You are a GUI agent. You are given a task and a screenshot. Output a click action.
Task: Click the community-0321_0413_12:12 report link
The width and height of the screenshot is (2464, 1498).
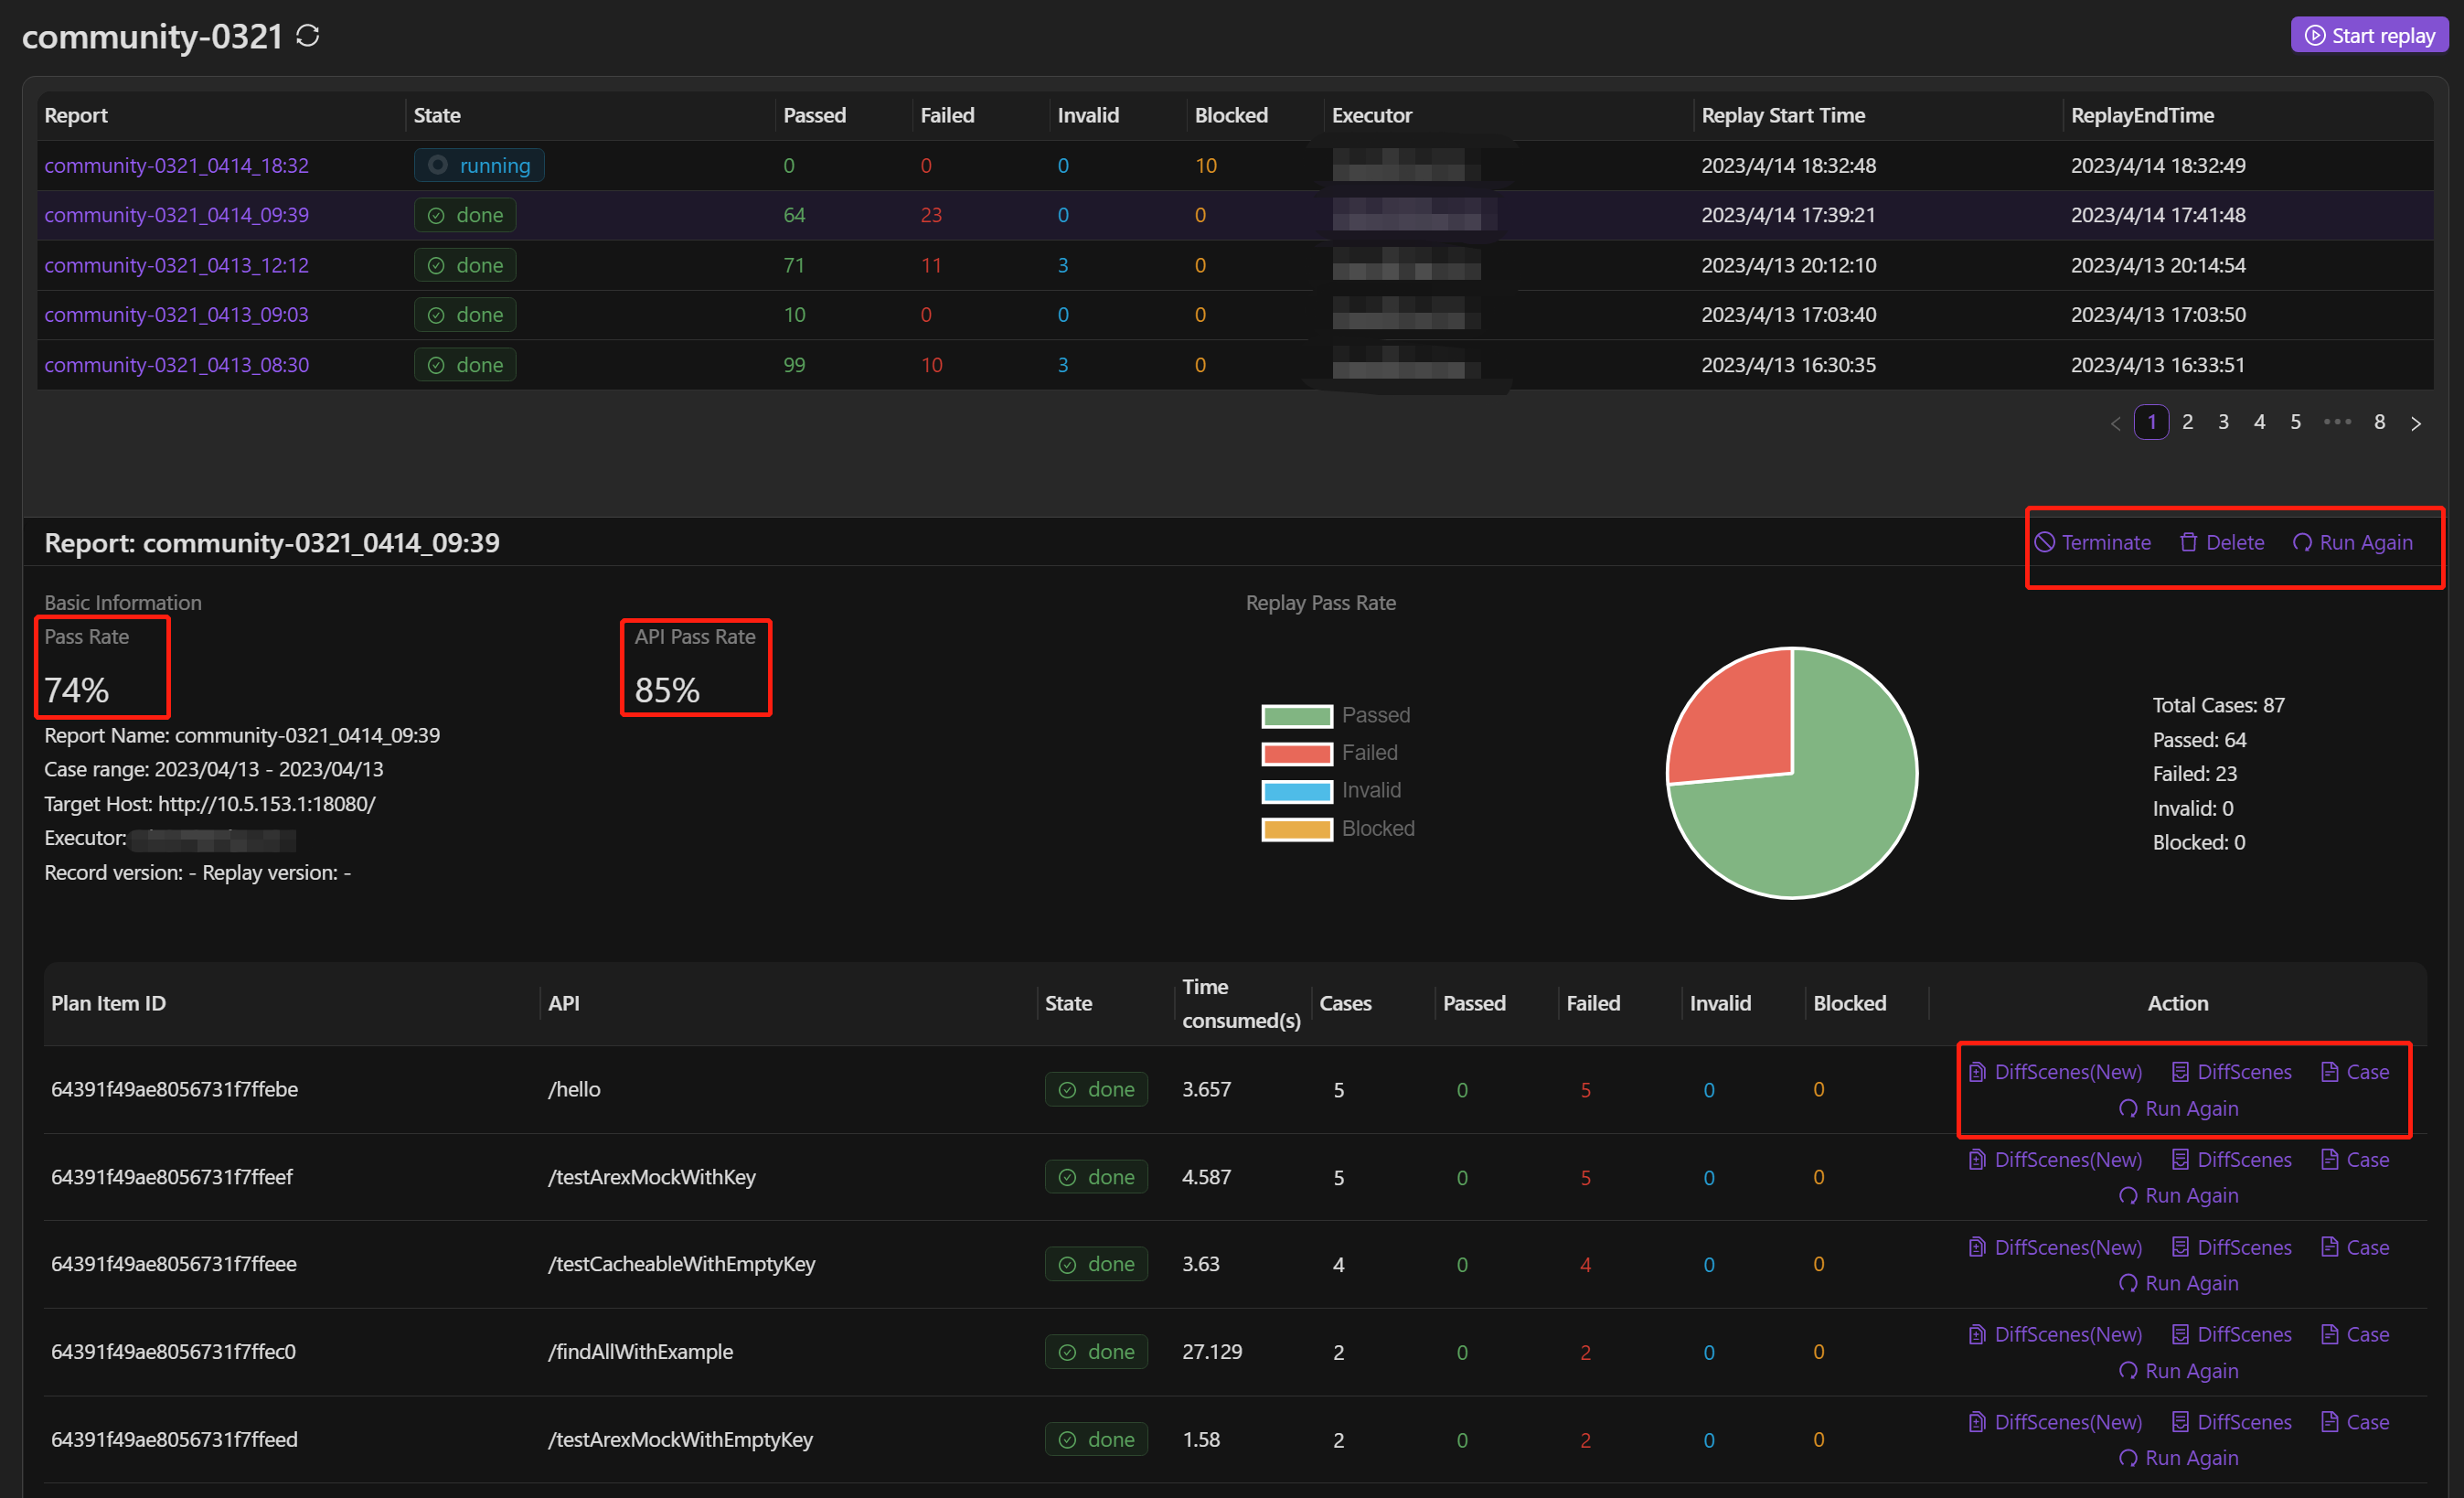click(x=175, y=264)
